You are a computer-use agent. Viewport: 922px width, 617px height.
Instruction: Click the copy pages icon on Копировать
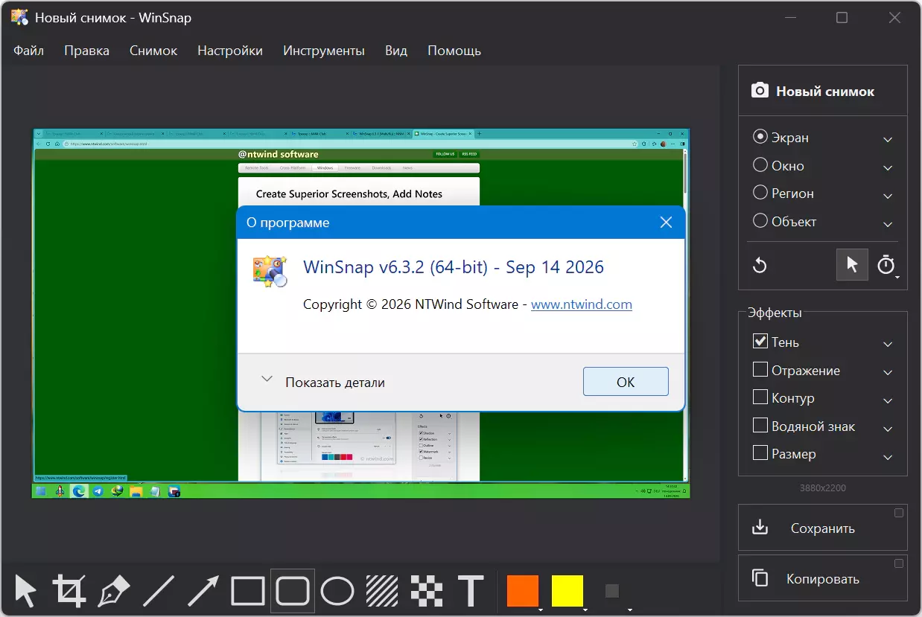pos(760,578)
